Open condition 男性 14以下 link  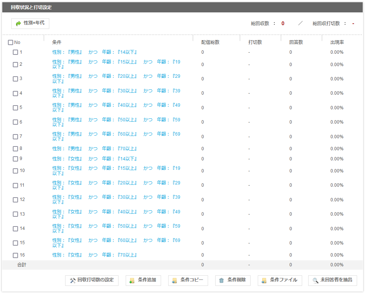point(94,52)
